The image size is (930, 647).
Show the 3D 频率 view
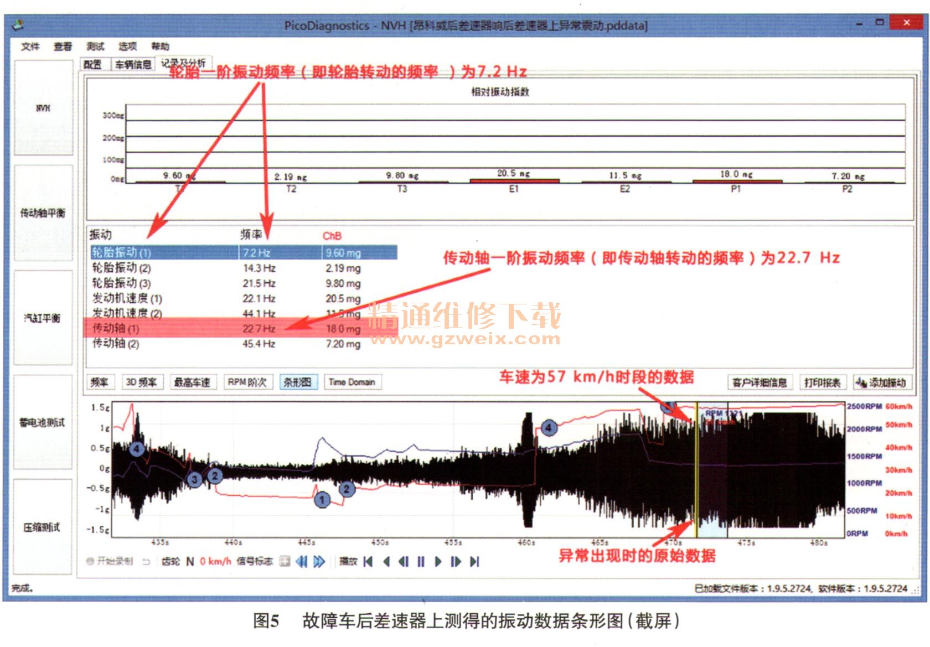click(x=141, y=382)
